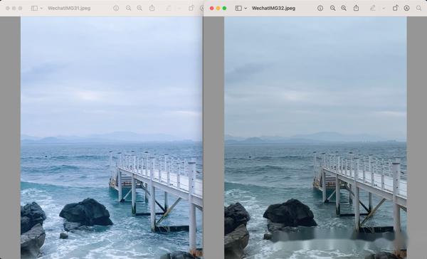Select highlight pen in WechatIMG31.jpeg window
Screen dimensions: 427x259
coord(169,8)
